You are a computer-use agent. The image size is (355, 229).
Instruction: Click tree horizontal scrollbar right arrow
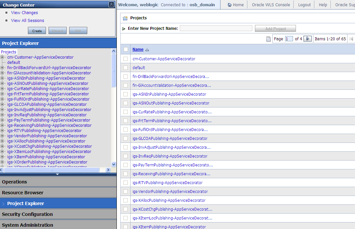click(108, 170)
